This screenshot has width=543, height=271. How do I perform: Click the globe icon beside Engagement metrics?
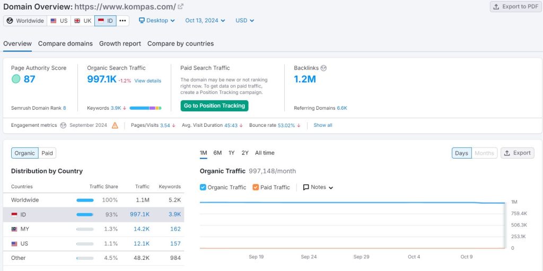click(x=63, y=126)
